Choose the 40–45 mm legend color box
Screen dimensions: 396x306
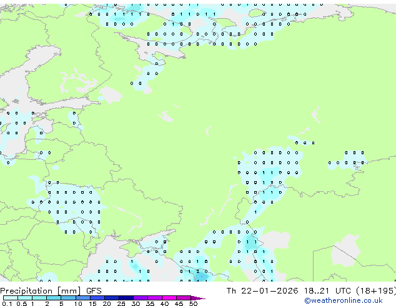[x=169, y=298]
